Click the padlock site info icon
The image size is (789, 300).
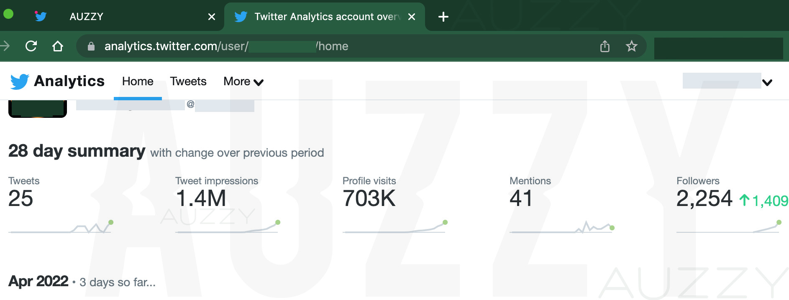pos(91,46)
